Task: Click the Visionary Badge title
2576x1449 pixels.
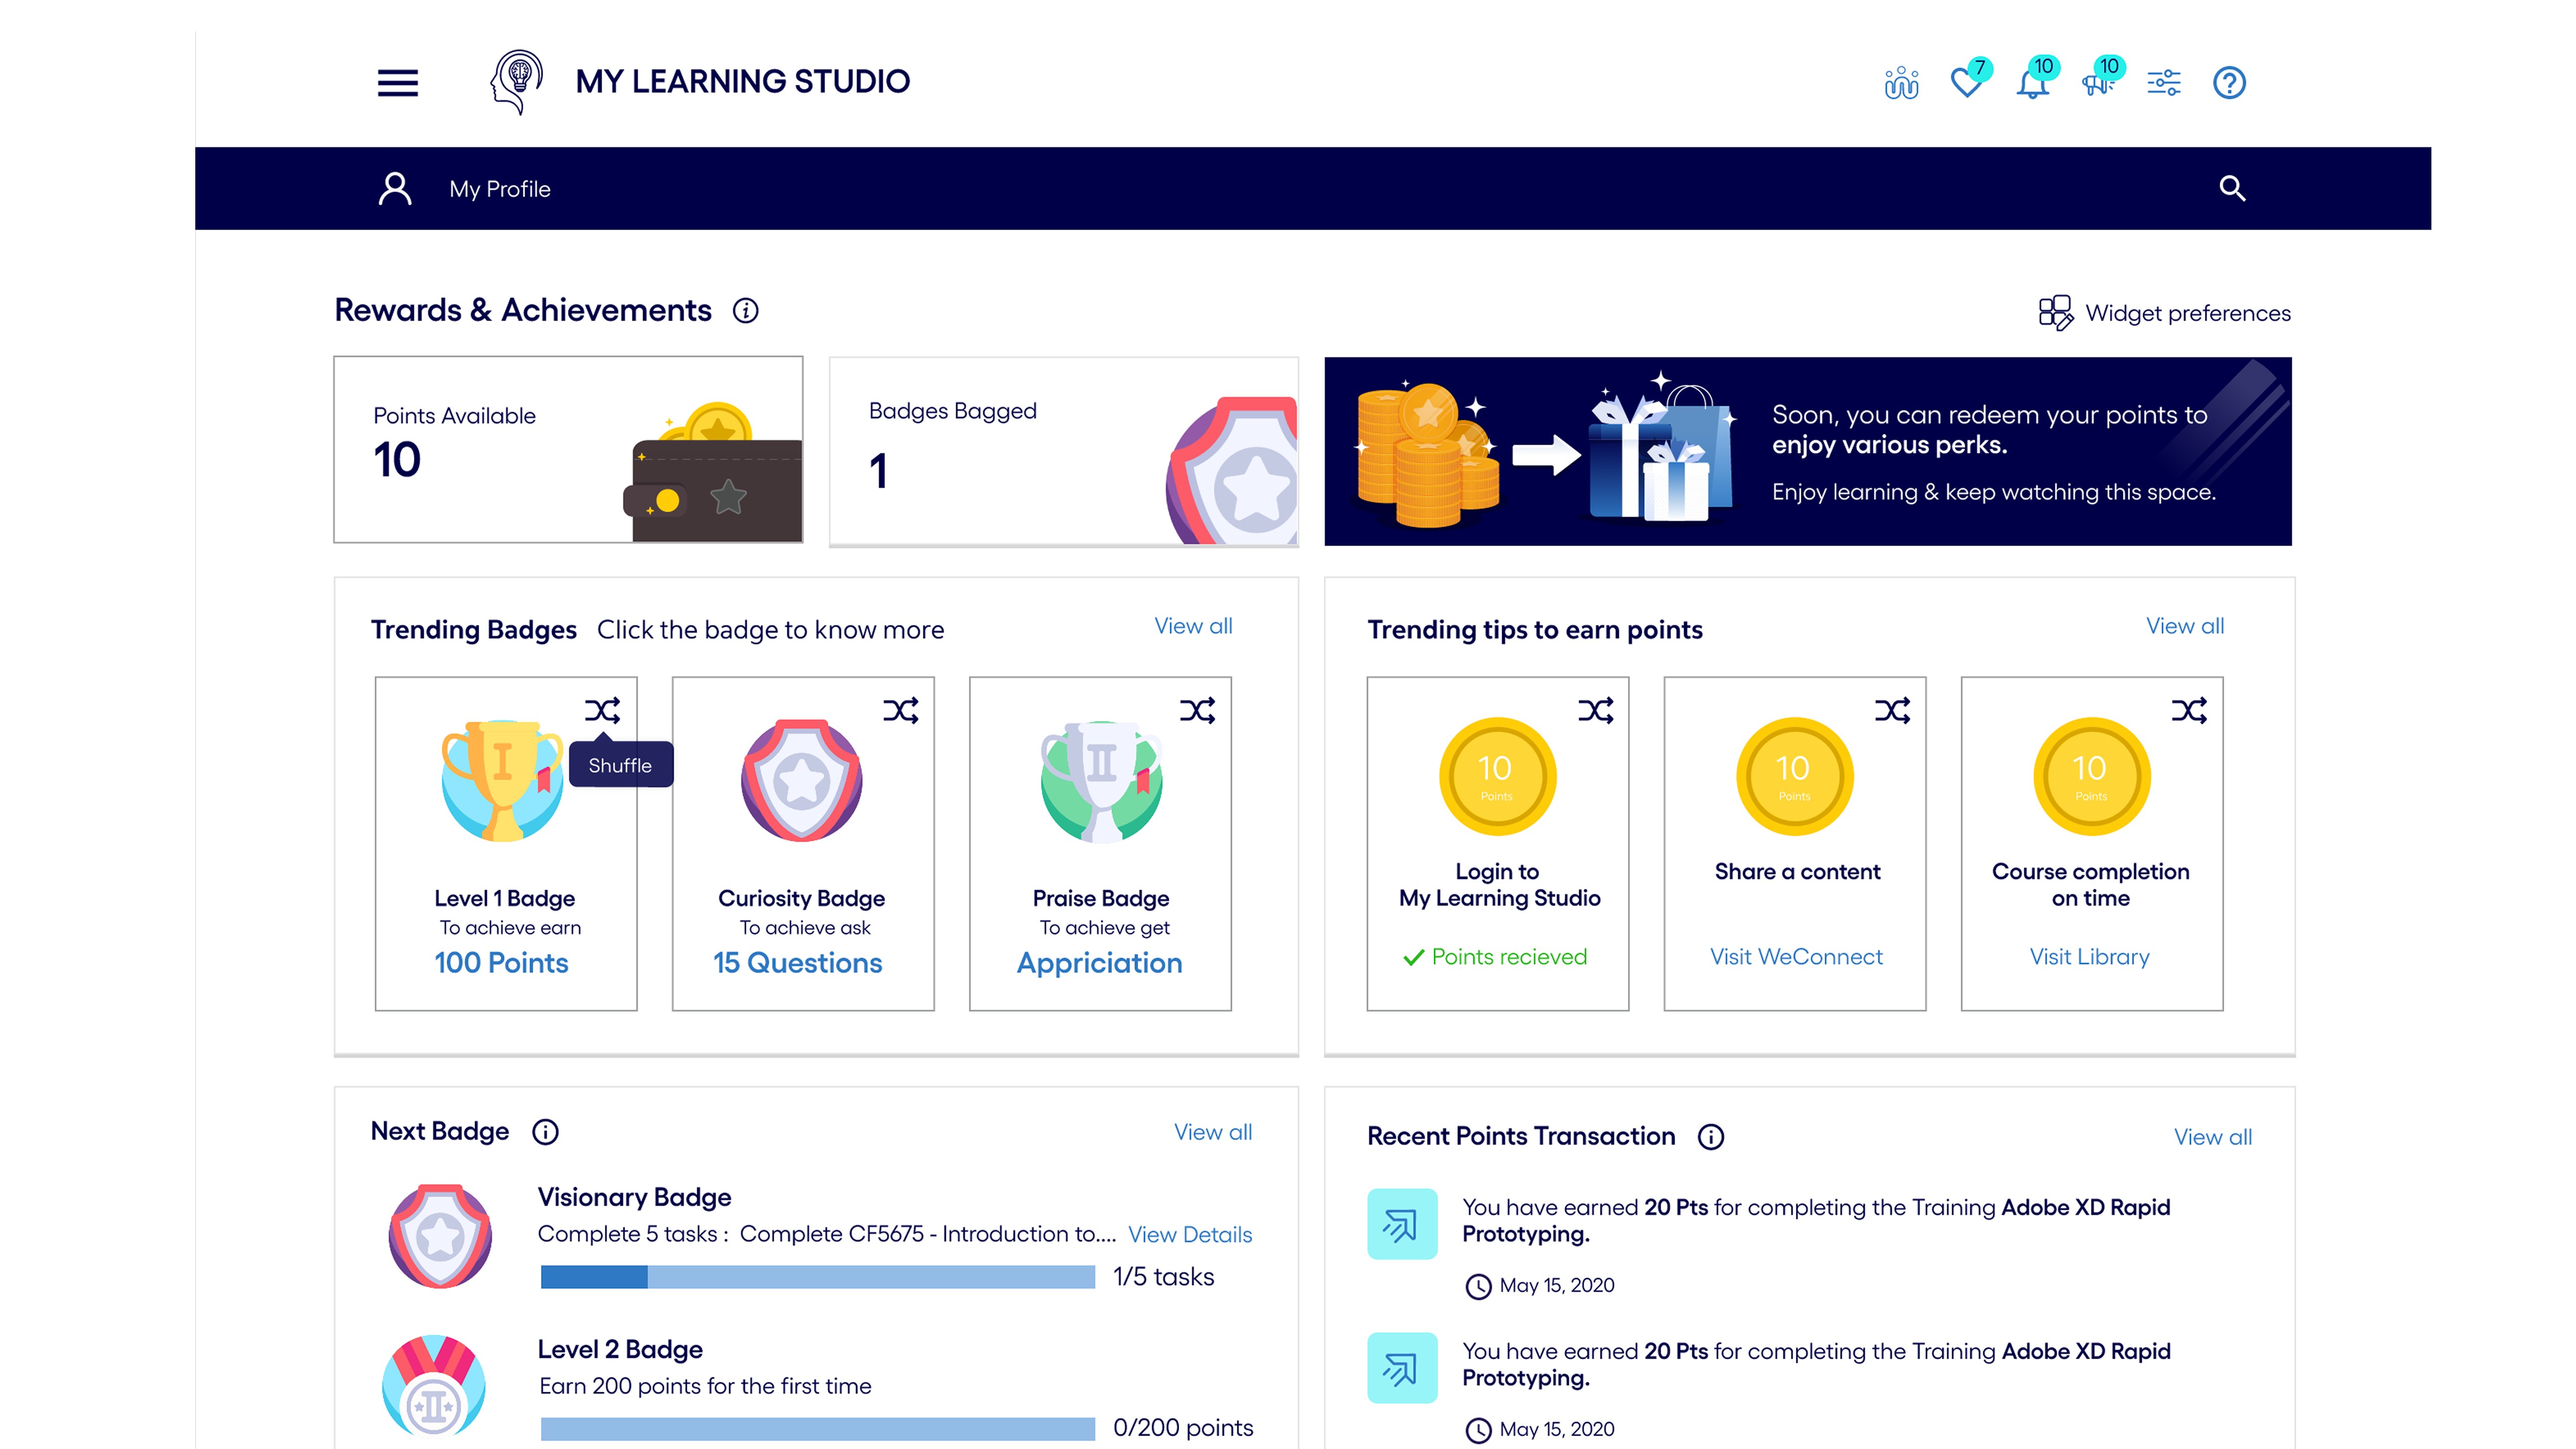Action: (x=634, y=1197)
